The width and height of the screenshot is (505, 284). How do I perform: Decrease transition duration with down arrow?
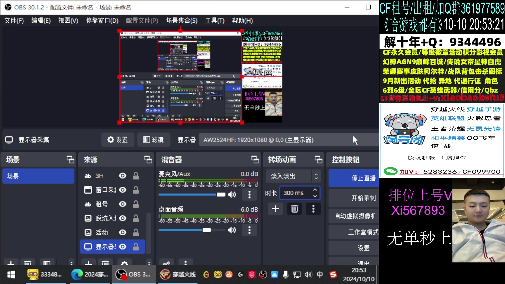point(315,196)
